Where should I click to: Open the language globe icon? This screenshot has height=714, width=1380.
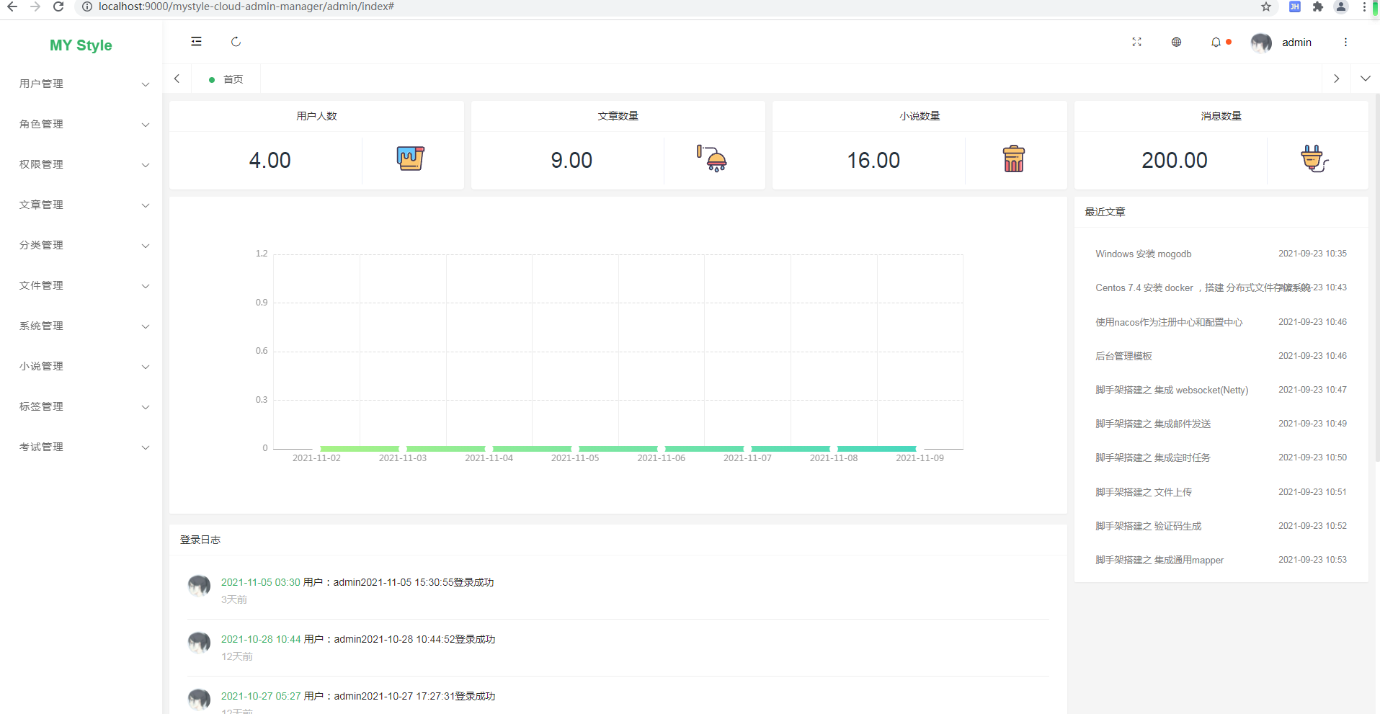1176,43
